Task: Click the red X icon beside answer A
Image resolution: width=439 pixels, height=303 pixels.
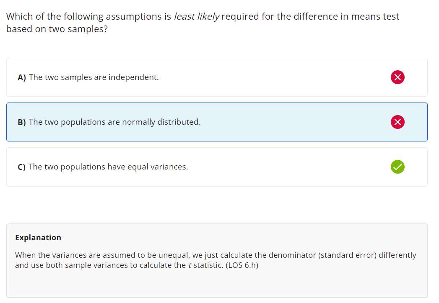Action: point(397,77)
